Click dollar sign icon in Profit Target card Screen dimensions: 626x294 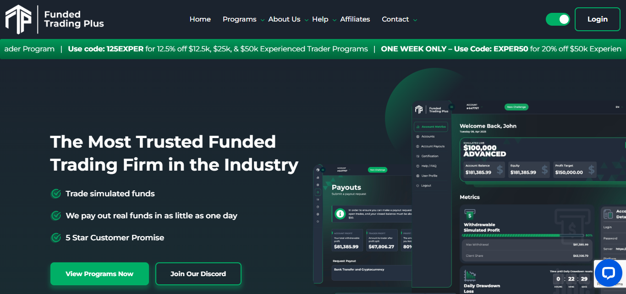590,170
